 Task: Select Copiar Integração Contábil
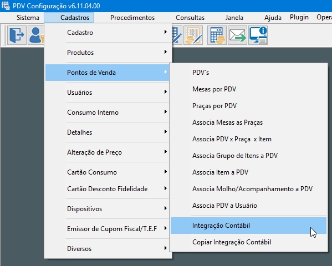coord(248,242)
